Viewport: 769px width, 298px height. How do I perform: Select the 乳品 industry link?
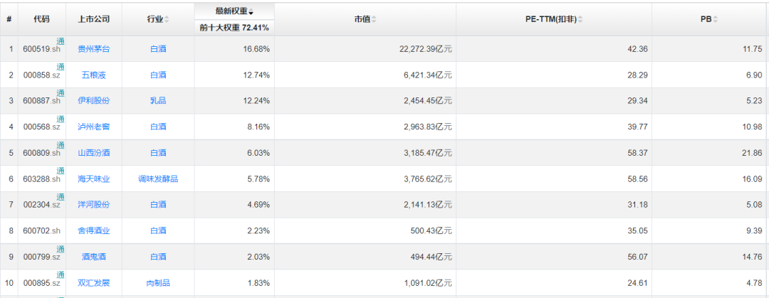(158, 101)
